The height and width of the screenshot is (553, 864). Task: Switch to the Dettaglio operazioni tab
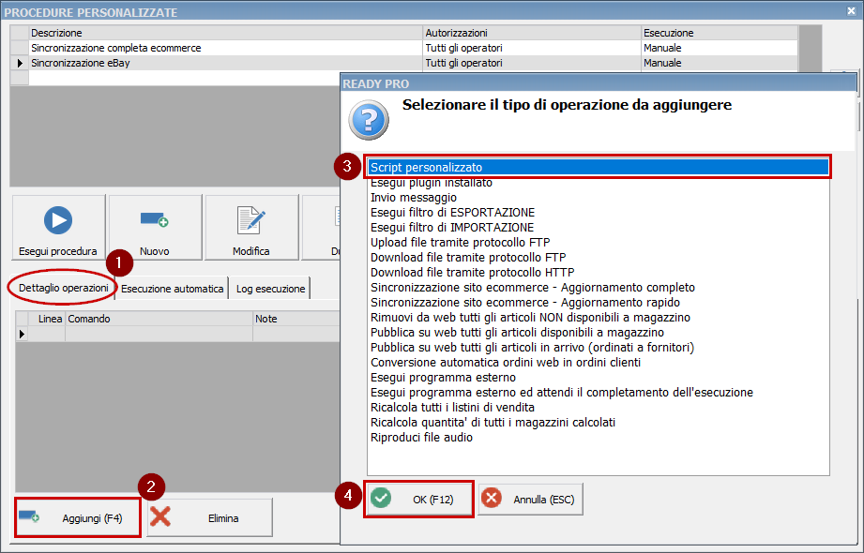pyautogui.click(x=64, y=288)
